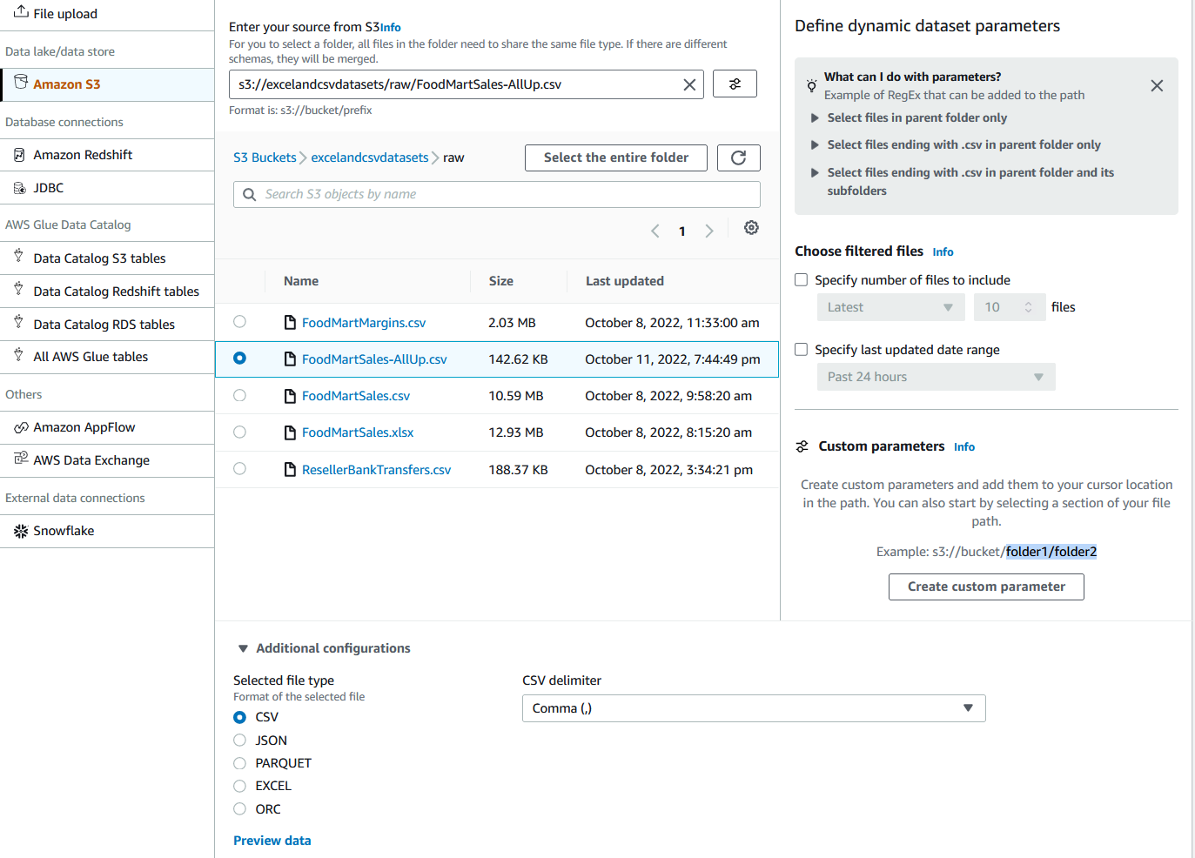Viewport: 1195px width, 858px height.
Task: Click the lightbulb tip icon
Action: point(811,85)
